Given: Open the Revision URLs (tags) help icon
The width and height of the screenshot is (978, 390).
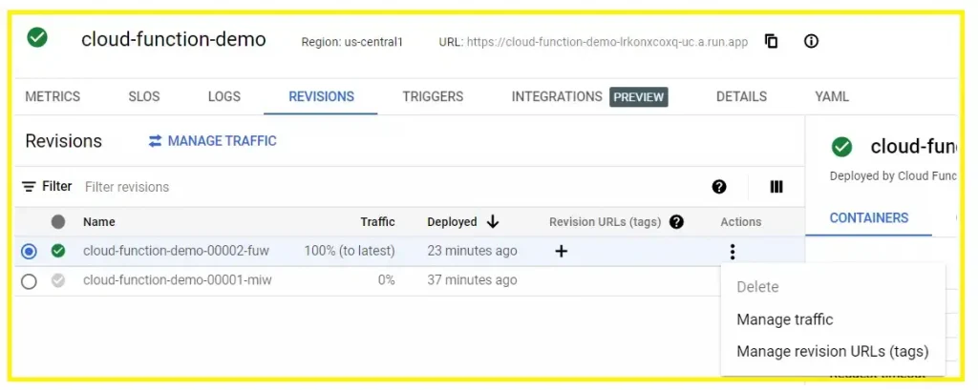Looking at the screenshot, I should 676,222.
